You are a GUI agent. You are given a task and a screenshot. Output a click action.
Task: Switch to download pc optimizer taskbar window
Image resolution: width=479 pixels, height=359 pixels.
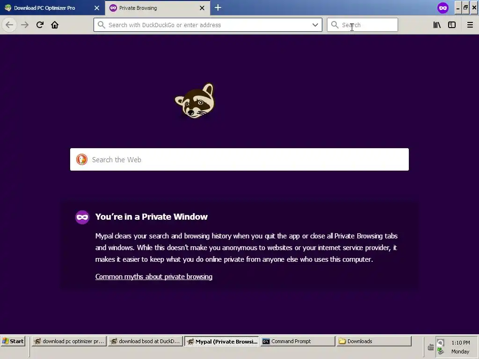pos(69,341)
